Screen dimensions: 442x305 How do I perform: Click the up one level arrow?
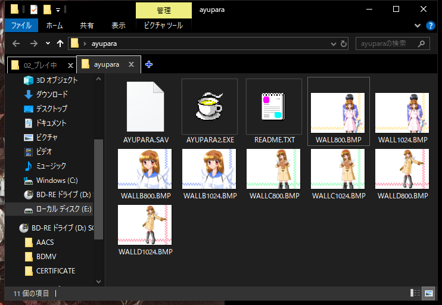click(60, 43)
